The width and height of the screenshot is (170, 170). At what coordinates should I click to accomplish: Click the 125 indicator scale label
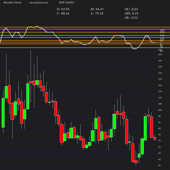[162, 30]
